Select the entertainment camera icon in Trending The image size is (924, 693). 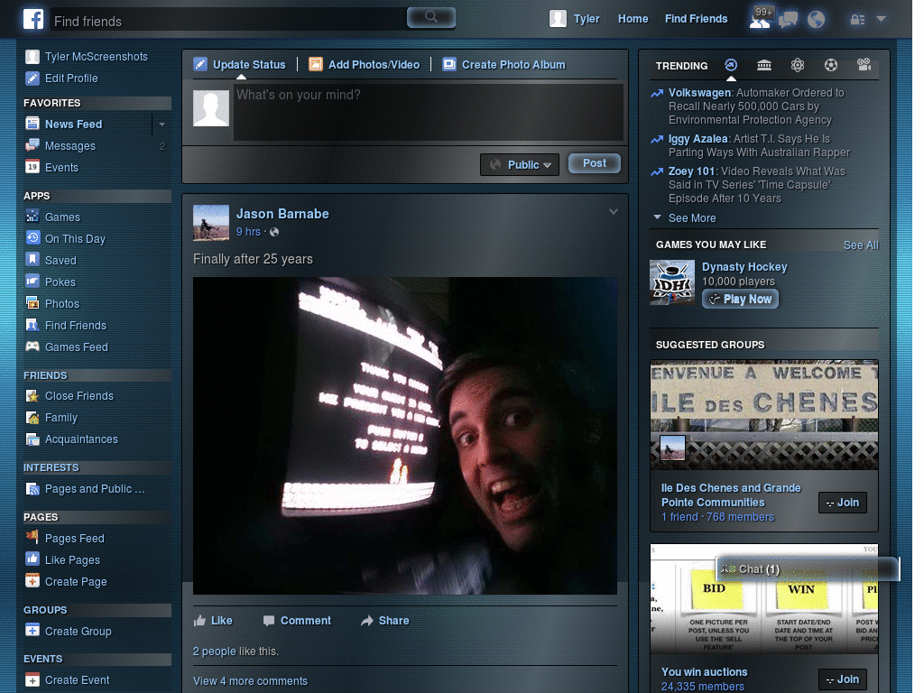click(x=864, y=65)
